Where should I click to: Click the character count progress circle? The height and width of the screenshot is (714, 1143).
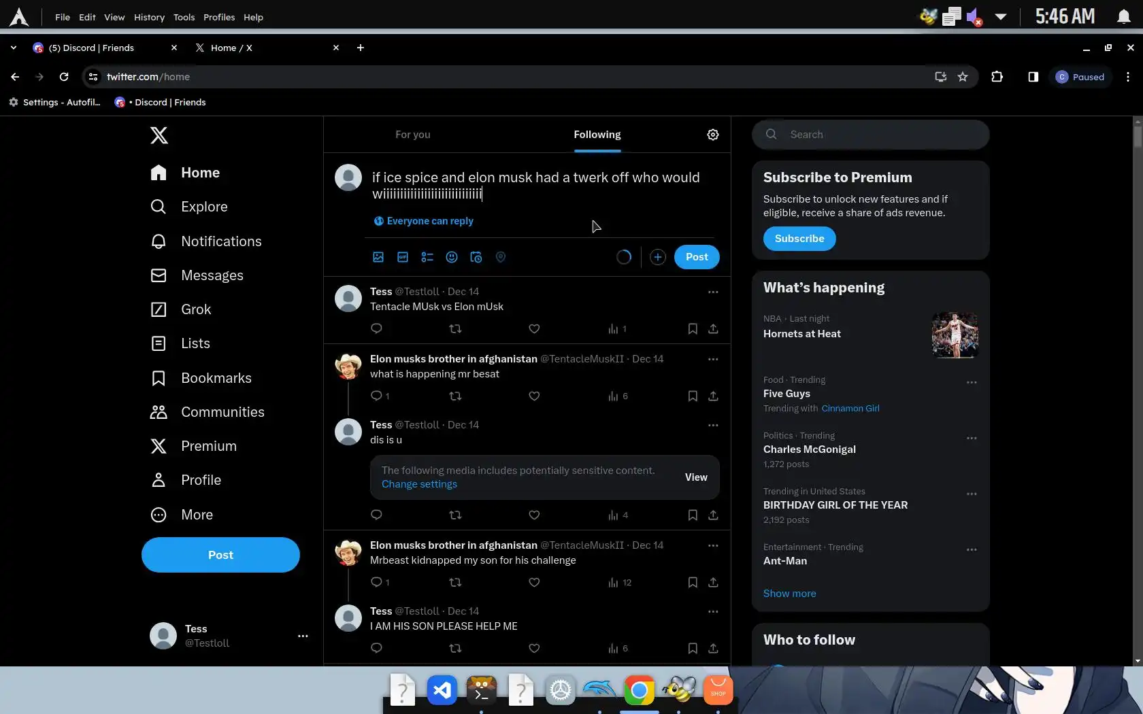(x=624, y=257)
